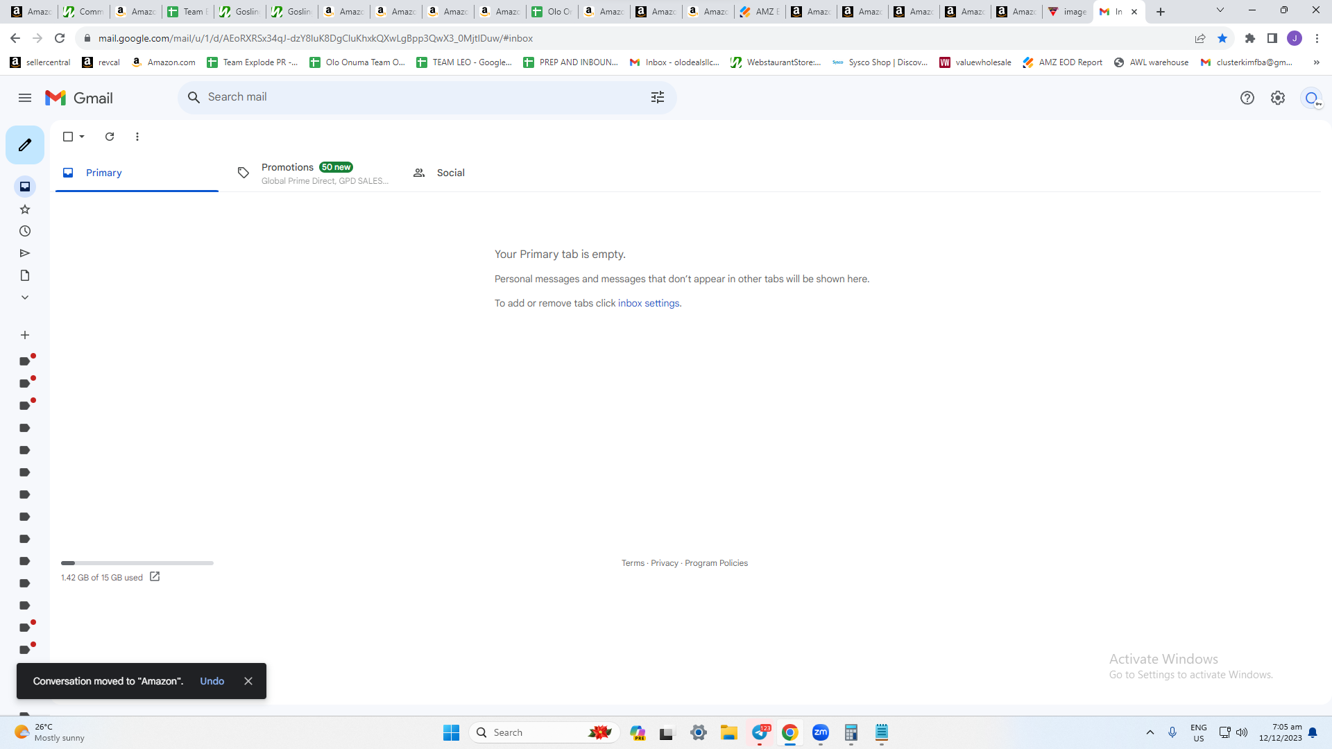Create new label with plus icon
1332x749 pixels.
click(x=25, y=335)
